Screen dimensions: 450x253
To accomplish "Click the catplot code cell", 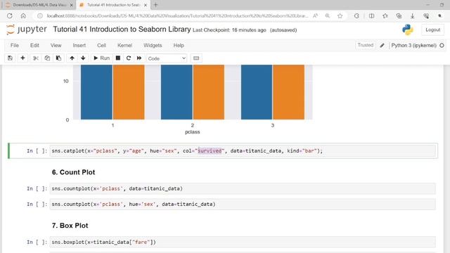I will pyautogui.click(x=243, y=151).
